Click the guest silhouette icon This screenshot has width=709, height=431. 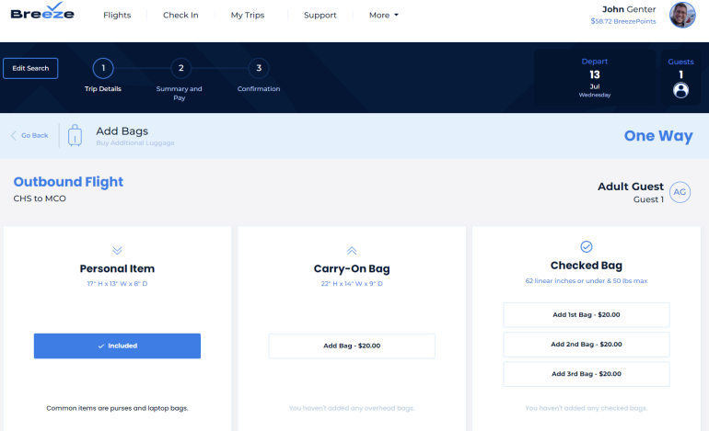pos(680,90)
